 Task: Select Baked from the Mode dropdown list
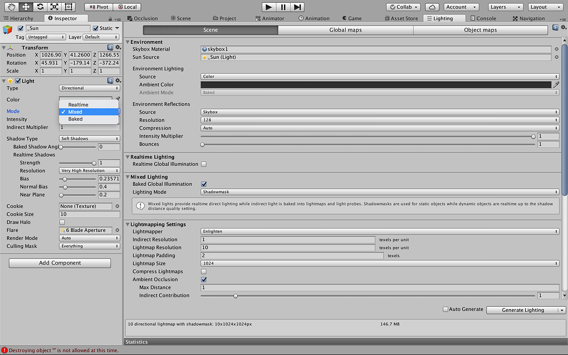point(76,119)
